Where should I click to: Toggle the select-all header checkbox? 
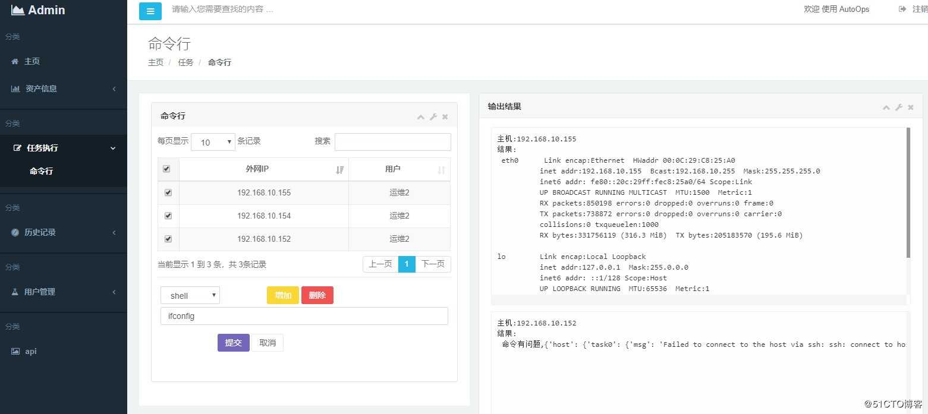166,169
